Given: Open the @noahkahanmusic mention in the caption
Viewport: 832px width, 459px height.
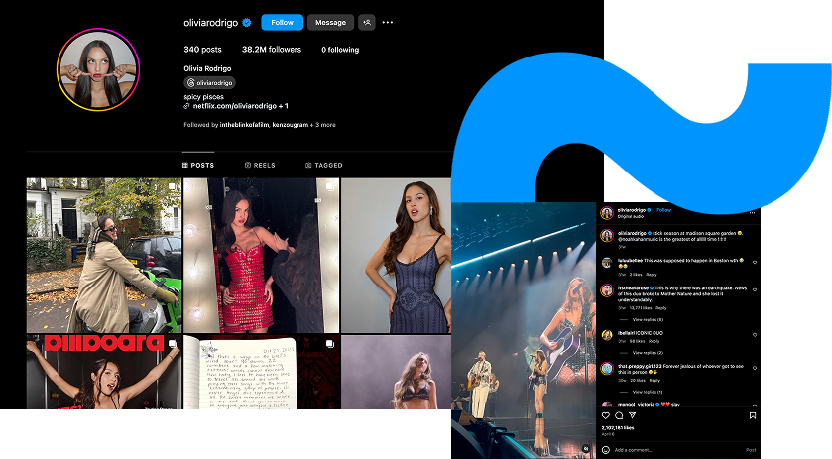Looking at the screenshot, I should pyautogui.click(x=638, y=239).
